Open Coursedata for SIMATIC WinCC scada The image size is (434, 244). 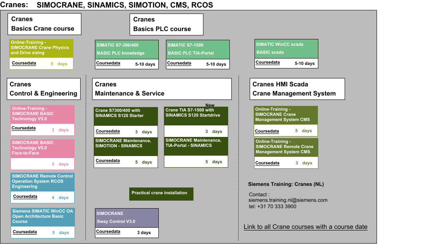268,62
